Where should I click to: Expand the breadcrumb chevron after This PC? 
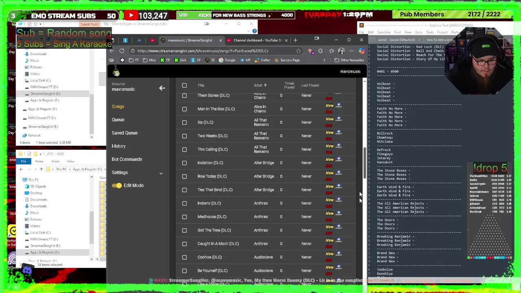[x=70, y=169]
